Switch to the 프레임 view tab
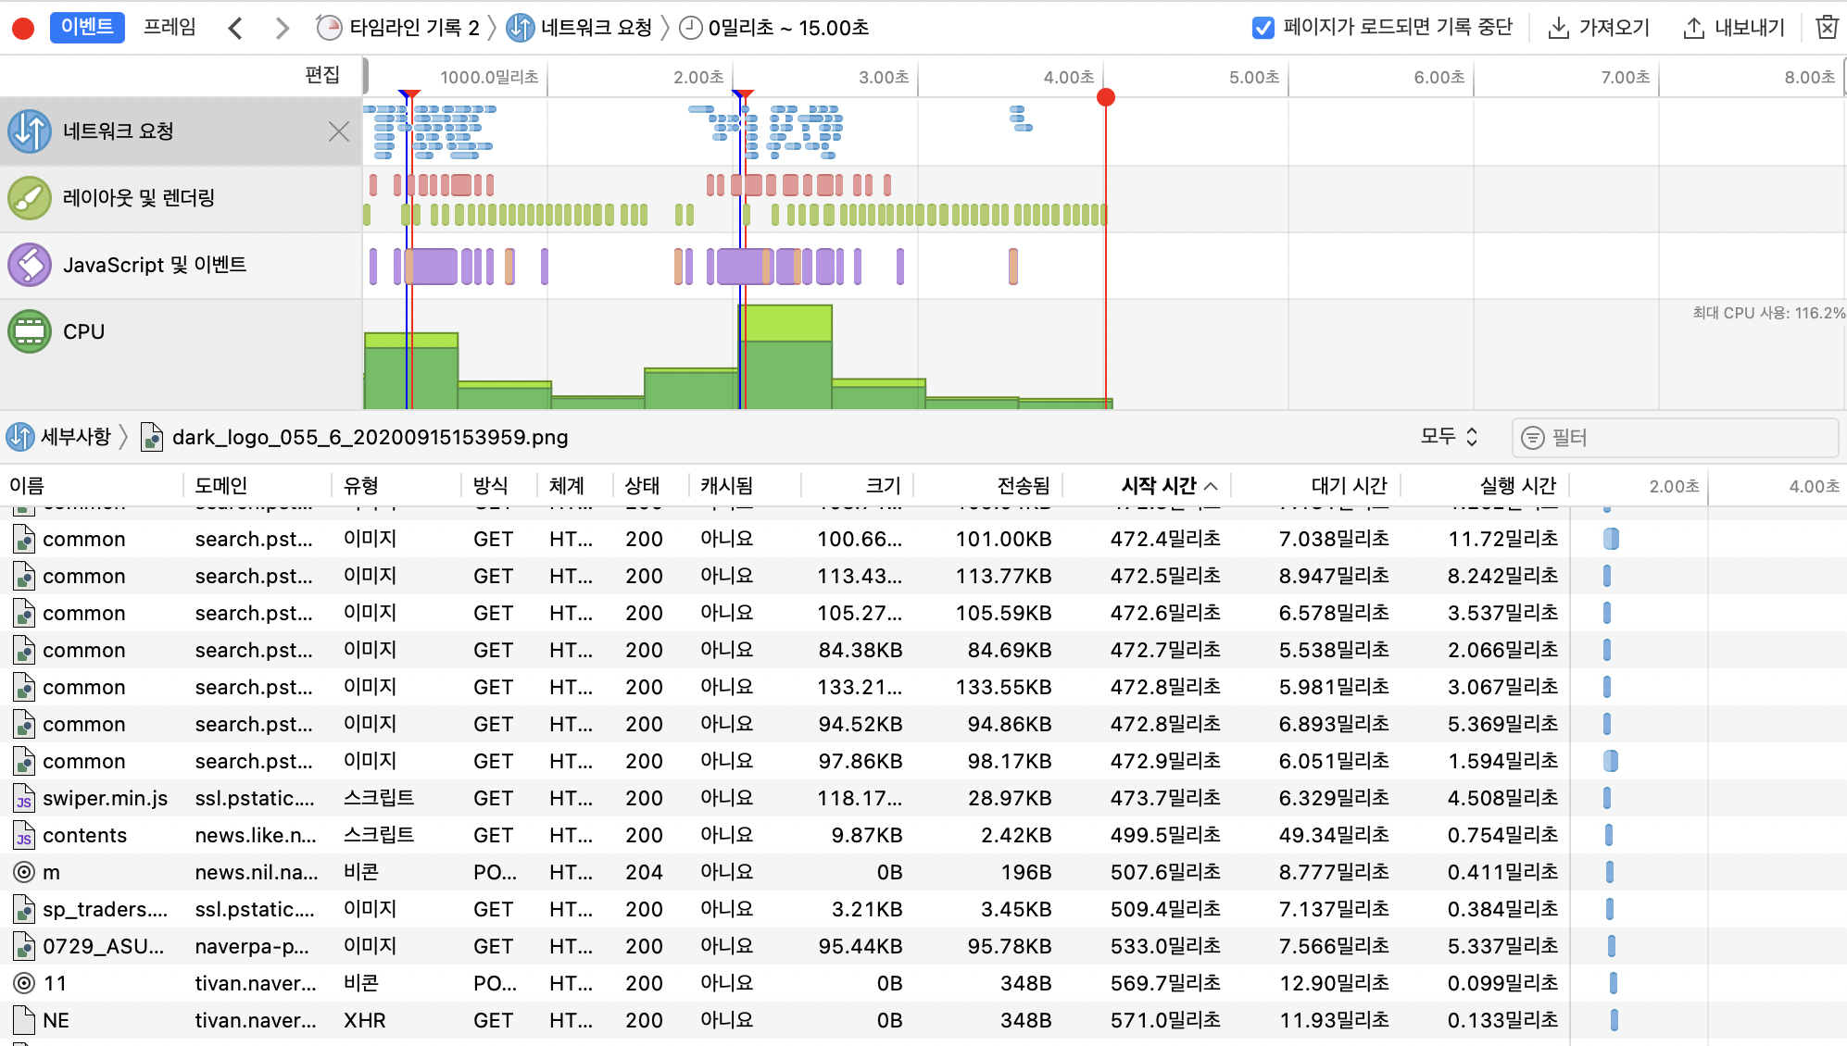The width and height of the screenshot is (1847, 1046). coord(170,27)
